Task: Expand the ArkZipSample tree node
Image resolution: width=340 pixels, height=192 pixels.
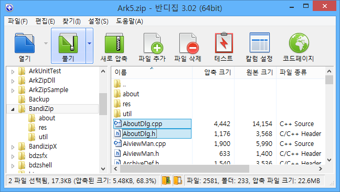Action: [x=13, y=91]
